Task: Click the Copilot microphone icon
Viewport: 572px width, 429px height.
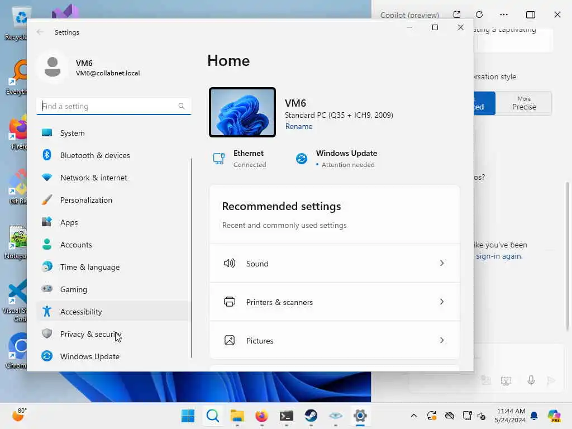Action: pos(531,380)
